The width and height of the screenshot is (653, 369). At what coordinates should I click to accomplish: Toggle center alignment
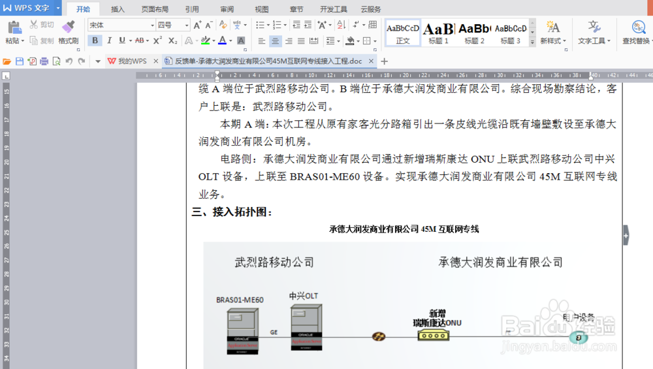pyautogui.click(x=275, y=40)
